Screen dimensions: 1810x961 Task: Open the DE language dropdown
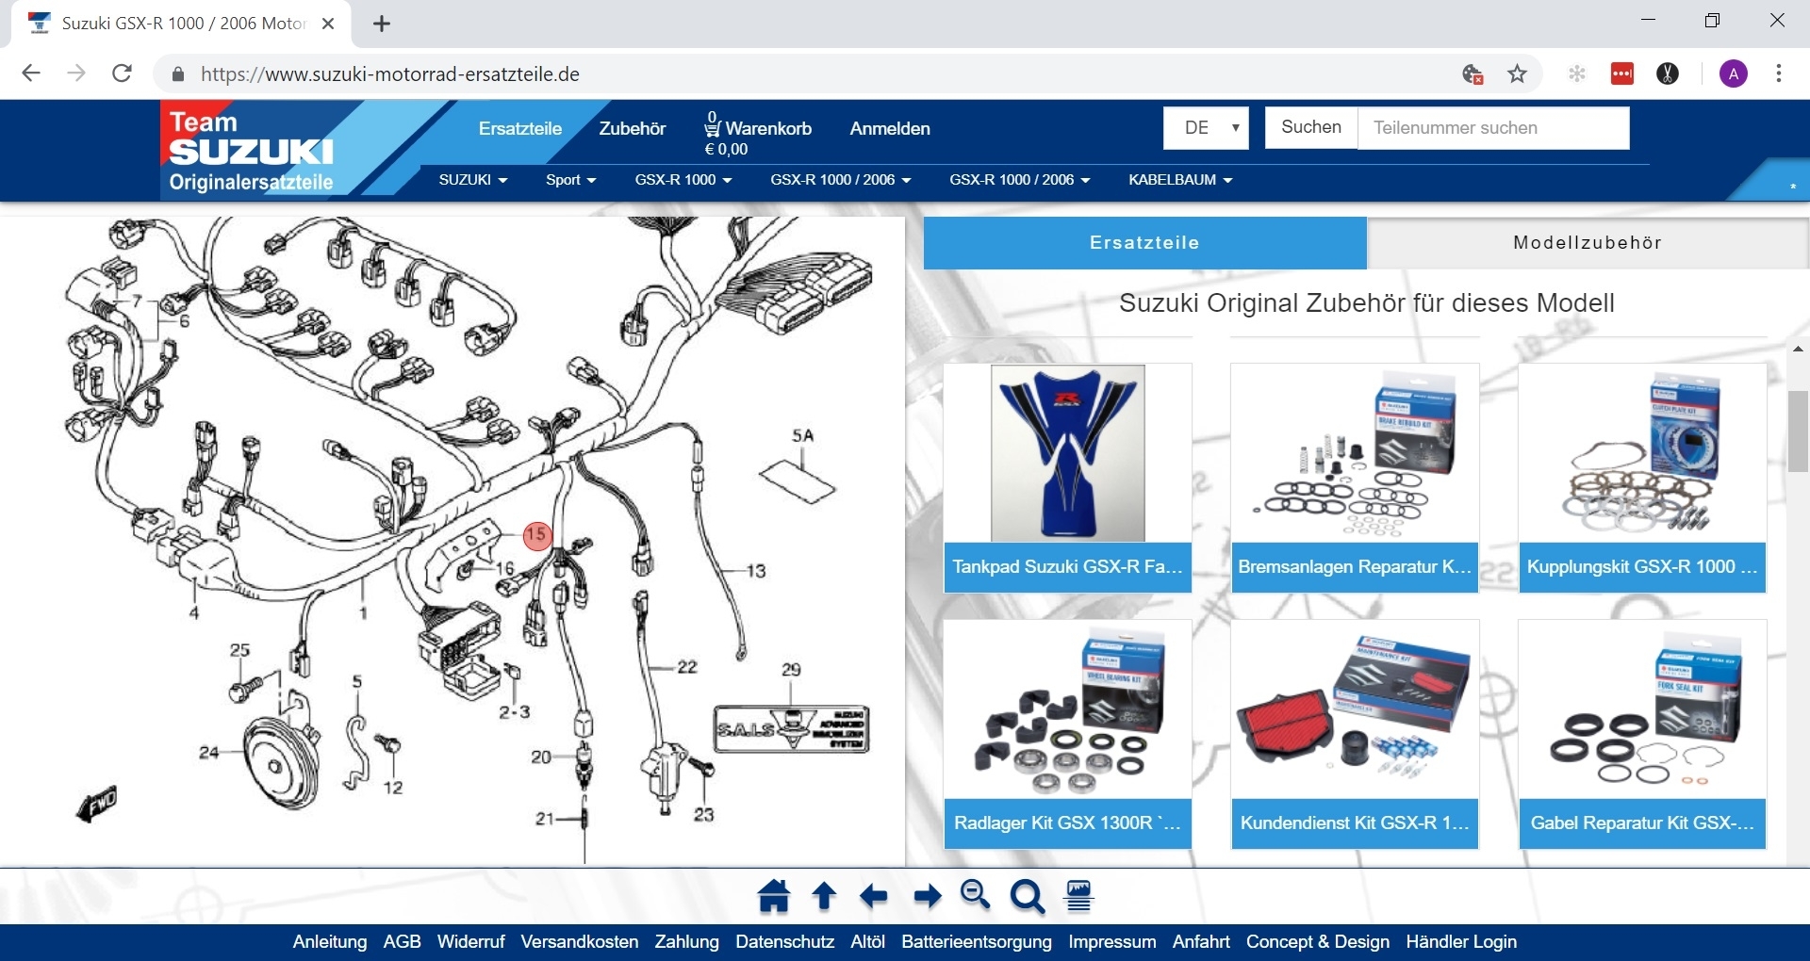pyautogui.click(x=1206, y=128)
